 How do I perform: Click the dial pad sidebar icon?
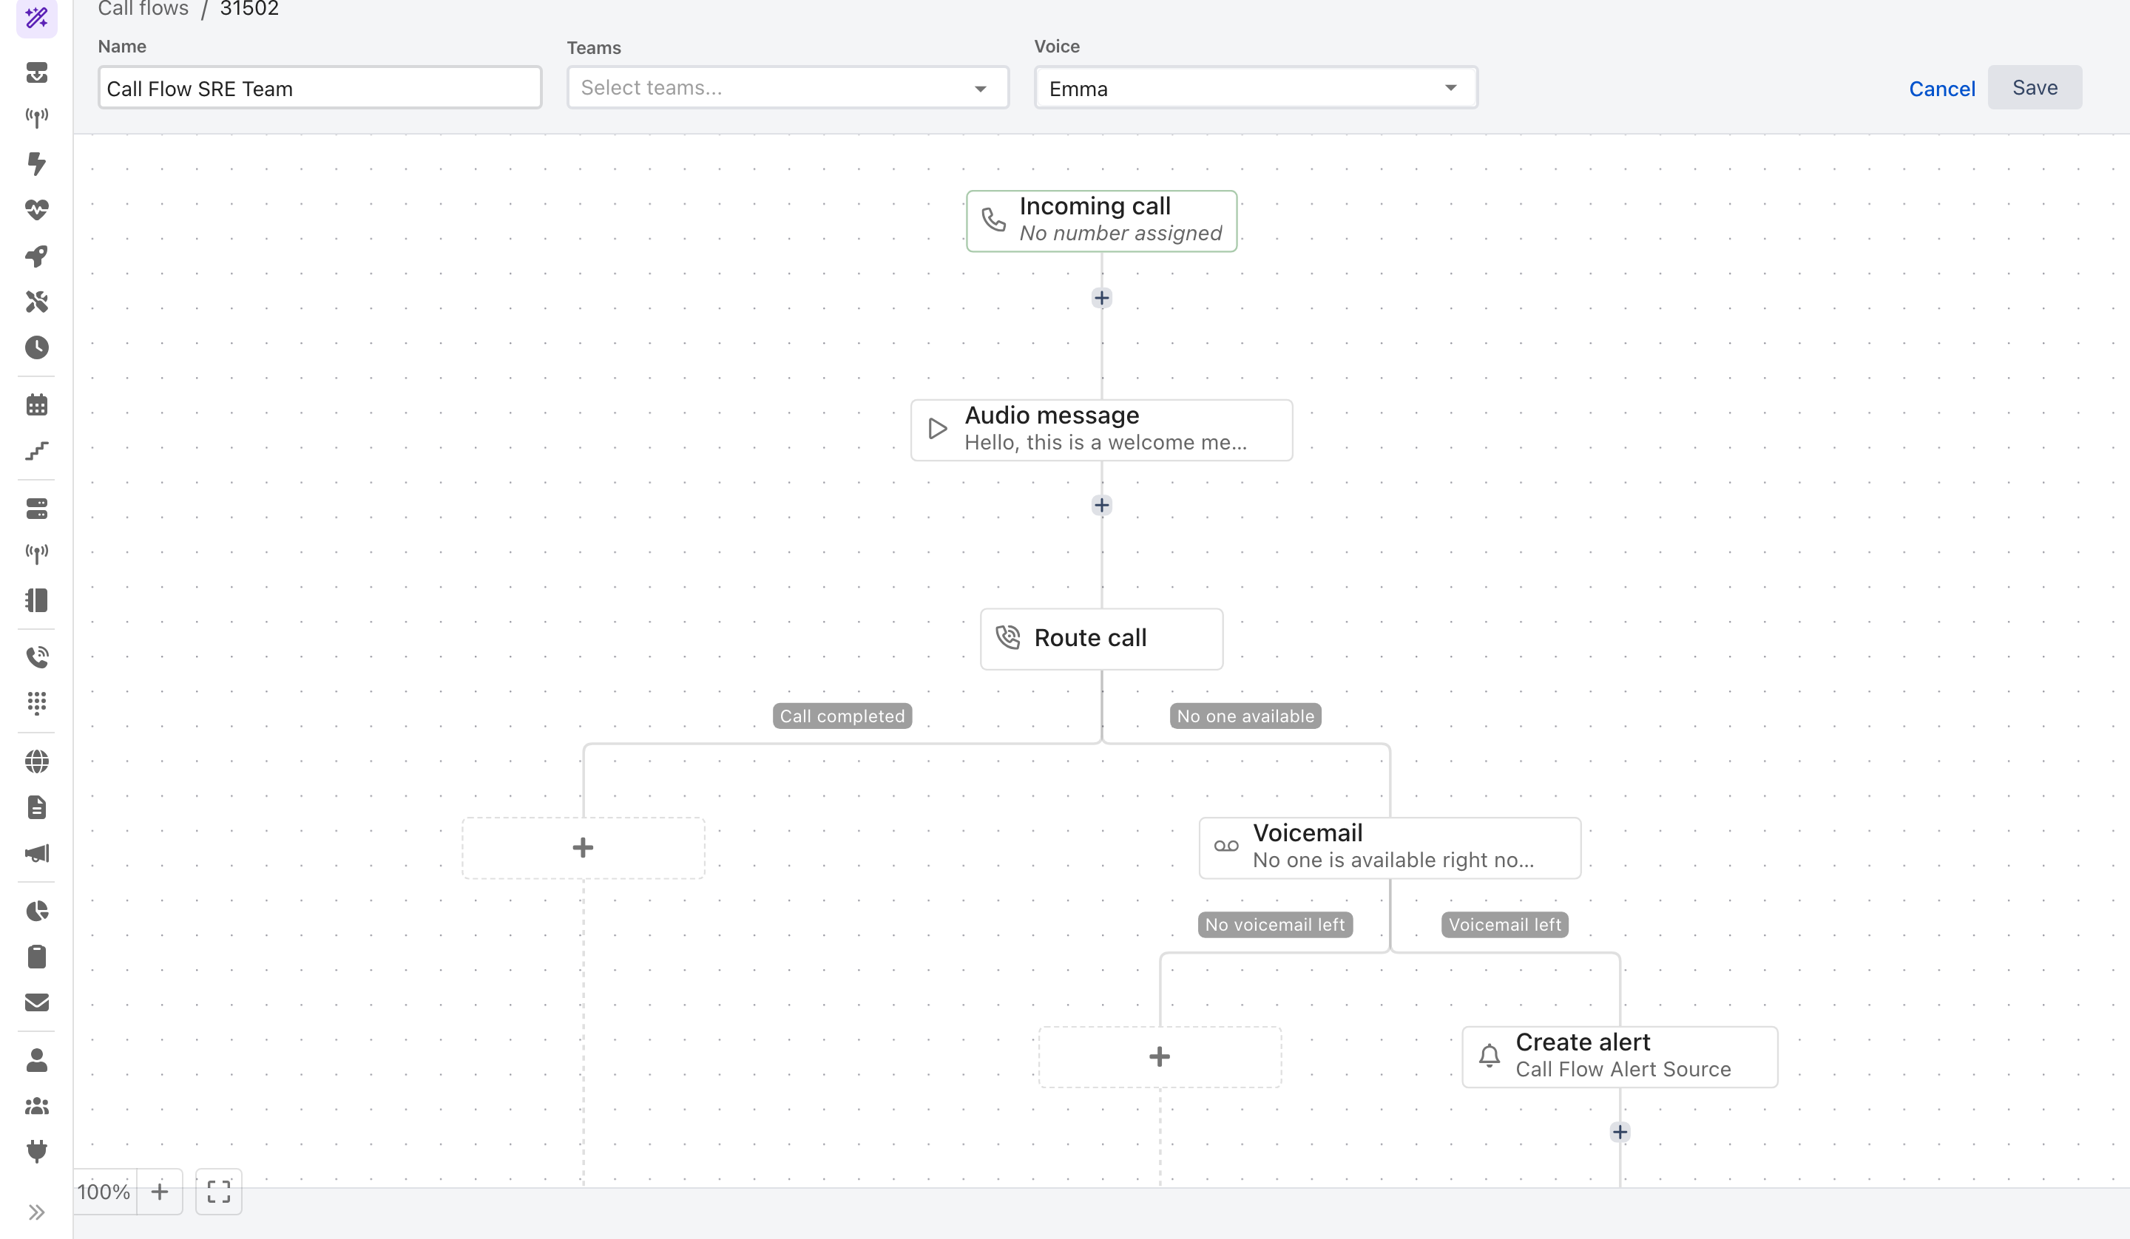click(36, 703)
